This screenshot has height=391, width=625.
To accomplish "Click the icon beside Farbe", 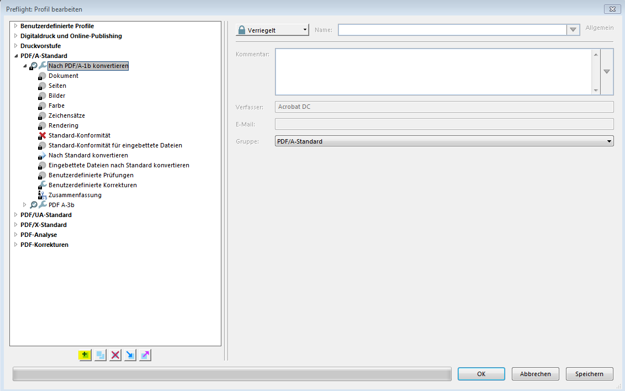I will pos(42,105).
